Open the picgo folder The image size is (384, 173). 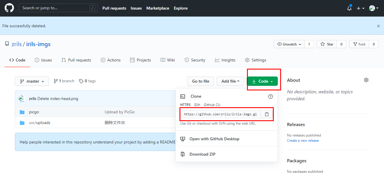[x=34, y=112]
